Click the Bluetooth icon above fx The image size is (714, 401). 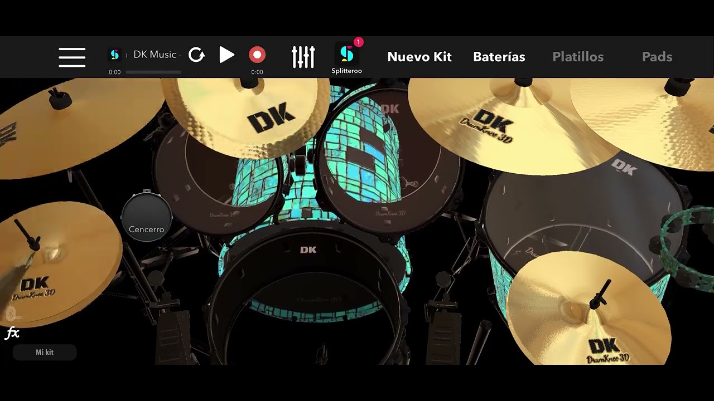[11, 315]
